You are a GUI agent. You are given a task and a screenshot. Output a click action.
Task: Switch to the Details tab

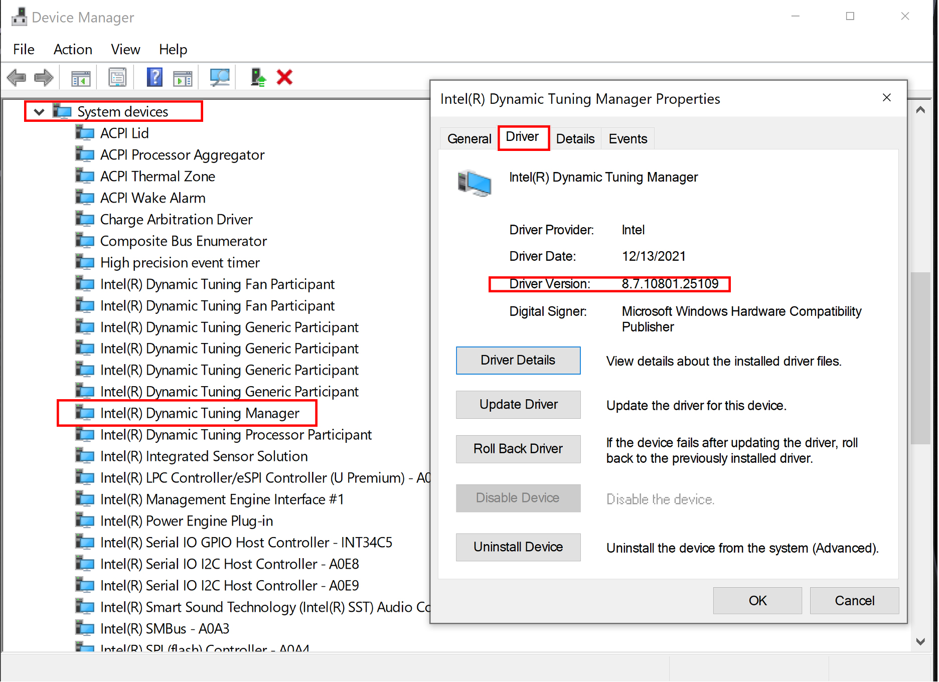575,139
